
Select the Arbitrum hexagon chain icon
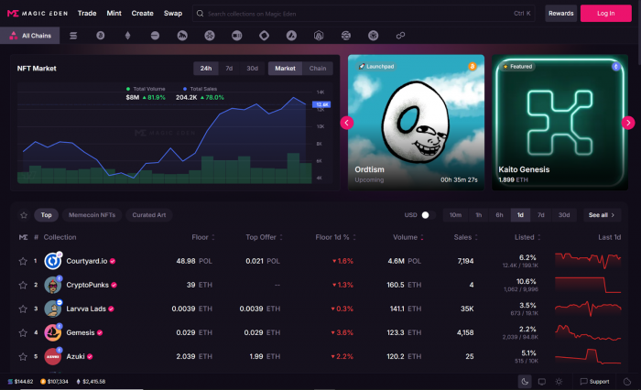319,36
